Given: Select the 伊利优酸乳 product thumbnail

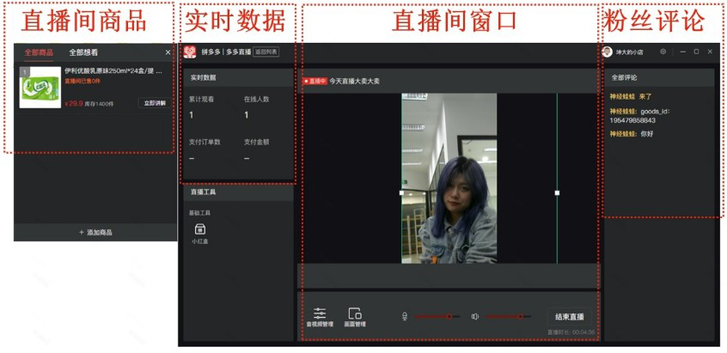Looking at the screenshot, I should click(x=40, y=88).
